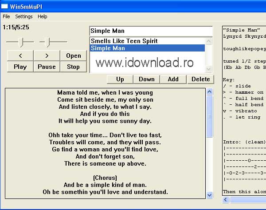Click "/ - slide" line in tab panel
Screen dimensions: 266x210
(237, 86)
